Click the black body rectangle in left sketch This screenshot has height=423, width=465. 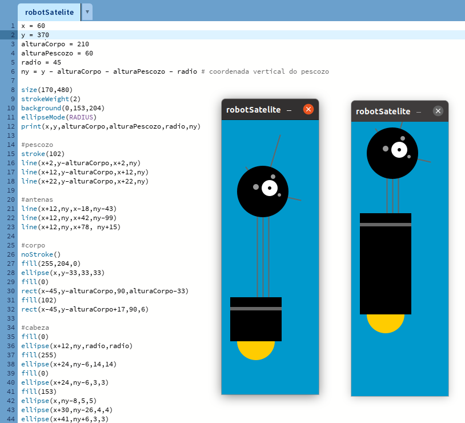[255, 326]
